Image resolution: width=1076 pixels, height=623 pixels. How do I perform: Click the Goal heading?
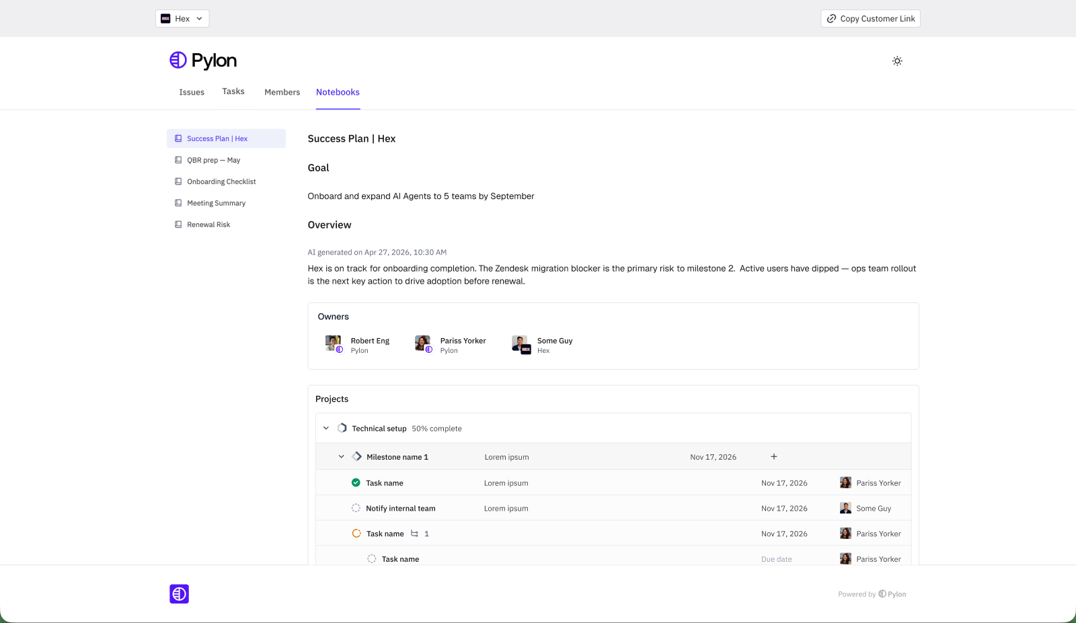319,168
